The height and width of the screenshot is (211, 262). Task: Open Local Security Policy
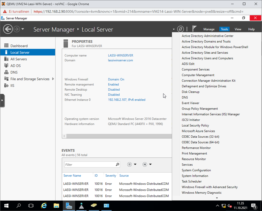pyautogui.click(x=195, y=126)
